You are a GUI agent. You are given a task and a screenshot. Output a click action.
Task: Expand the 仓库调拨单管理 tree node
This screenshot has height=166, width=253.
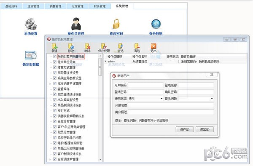(x=50, y=159)
